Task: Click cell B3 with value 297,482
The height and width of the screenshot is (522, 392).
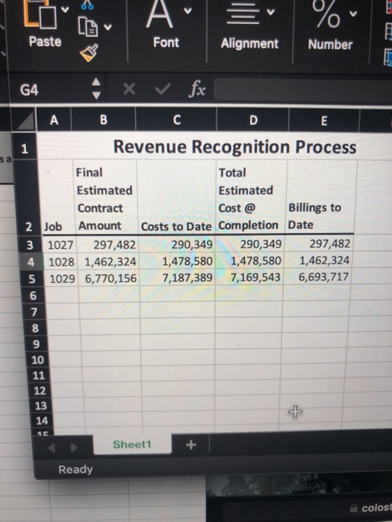Action: coord(108,245)
